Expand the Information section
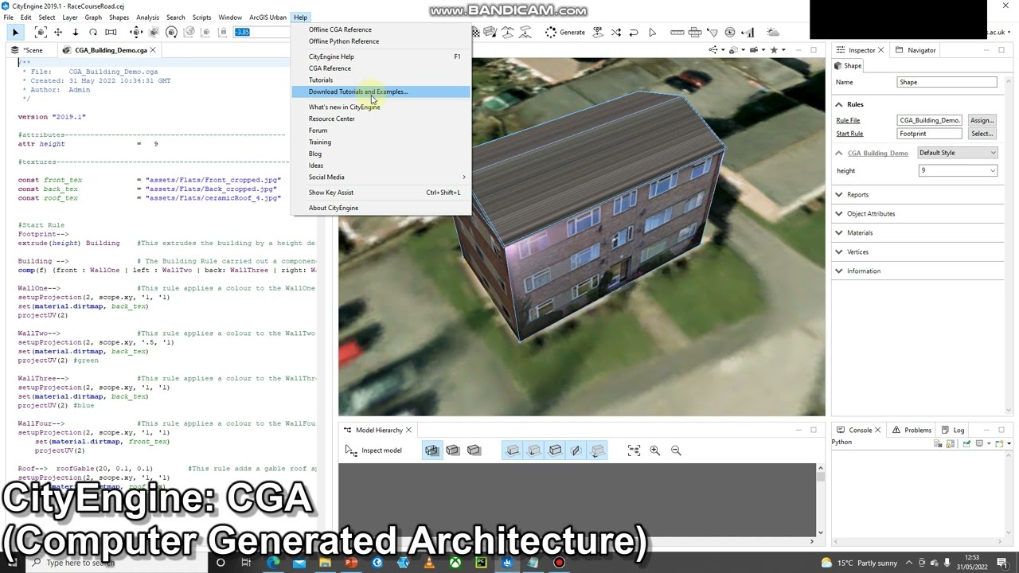This screenshot has height=573, width=1019. [839, 271]
